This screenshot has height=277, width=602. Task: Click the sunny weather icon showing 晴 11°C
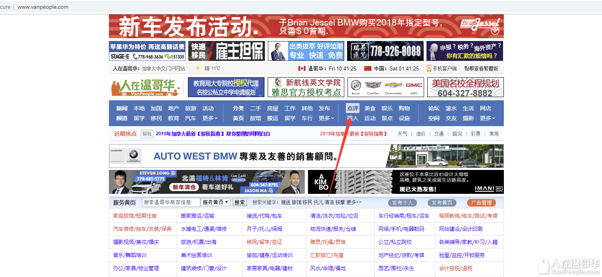[x=198, y=68]
